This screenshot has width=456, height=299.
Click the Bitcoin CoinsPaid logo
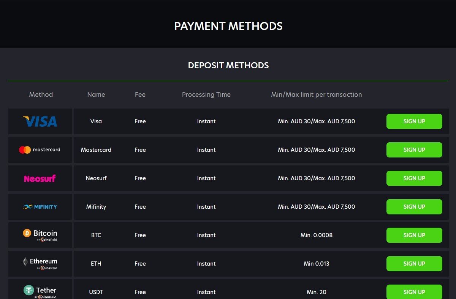pyautogui.click(x=40, y=235)
